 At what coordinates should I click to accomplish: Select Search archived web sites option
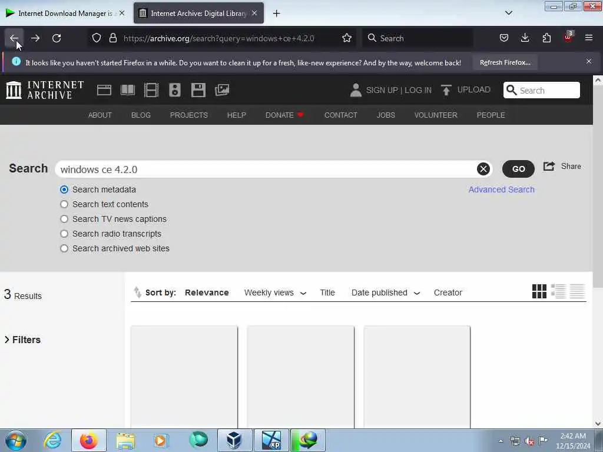pyautogui.click(x=64, y=249)
